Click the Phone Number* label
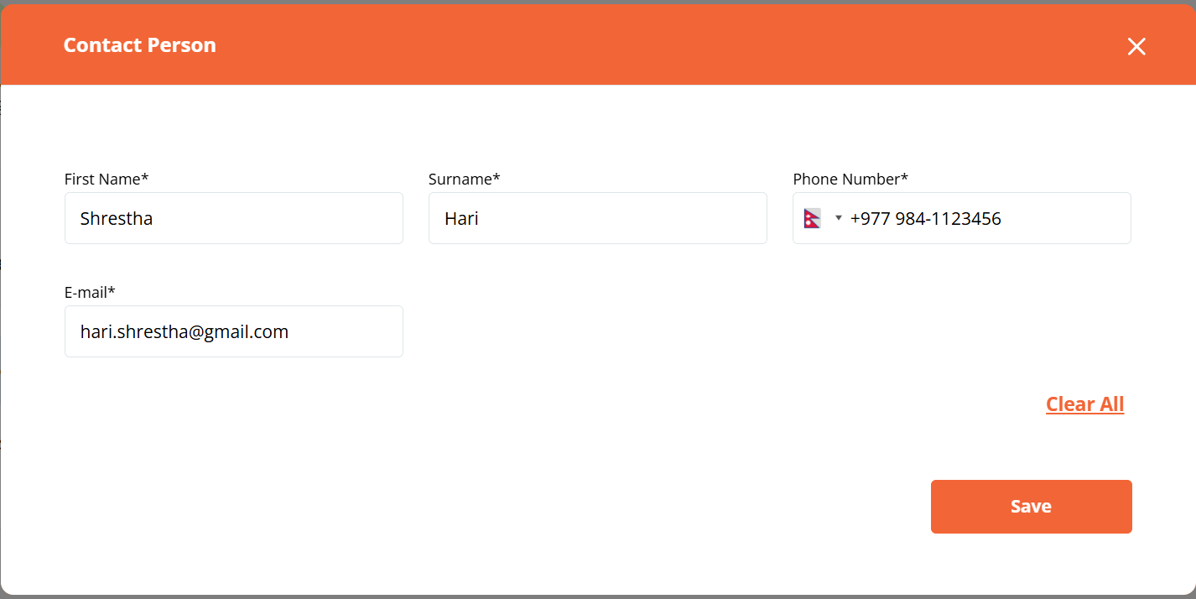Image resolution: width=1196 pixels, height=599 pixels. tap(850, 179)
